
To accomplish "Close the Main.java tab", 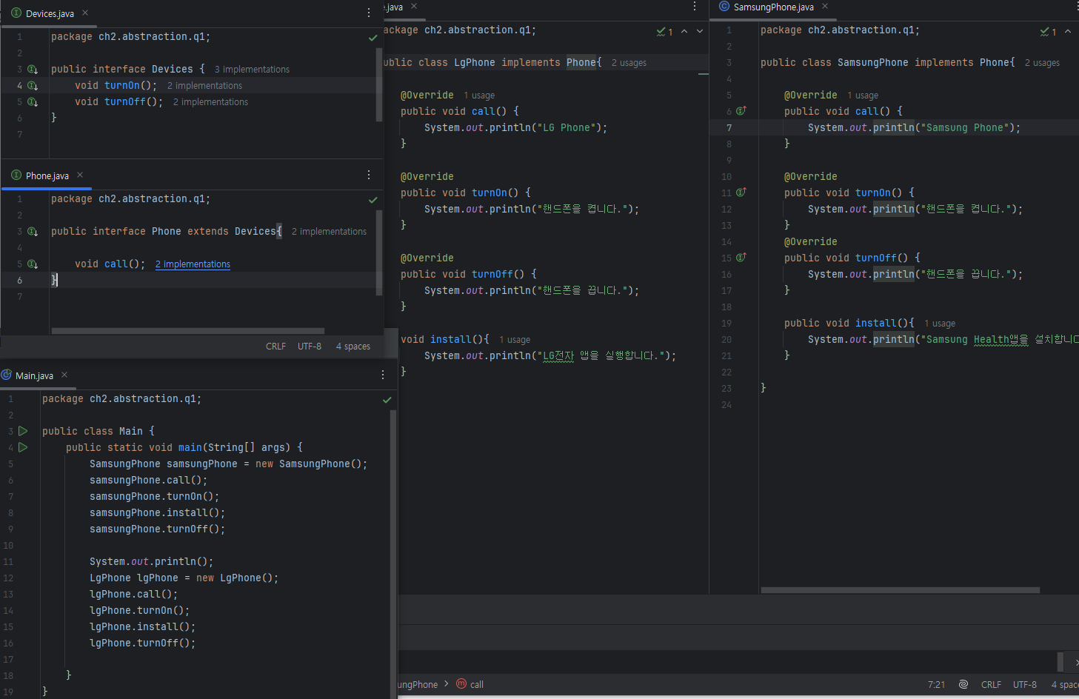I will pyautogui.click(x=64, y=375).
